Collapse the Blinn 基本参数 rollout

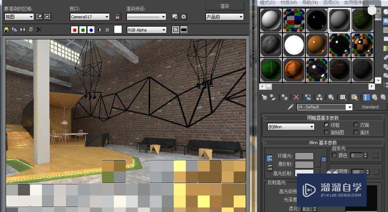coord(323,143)
